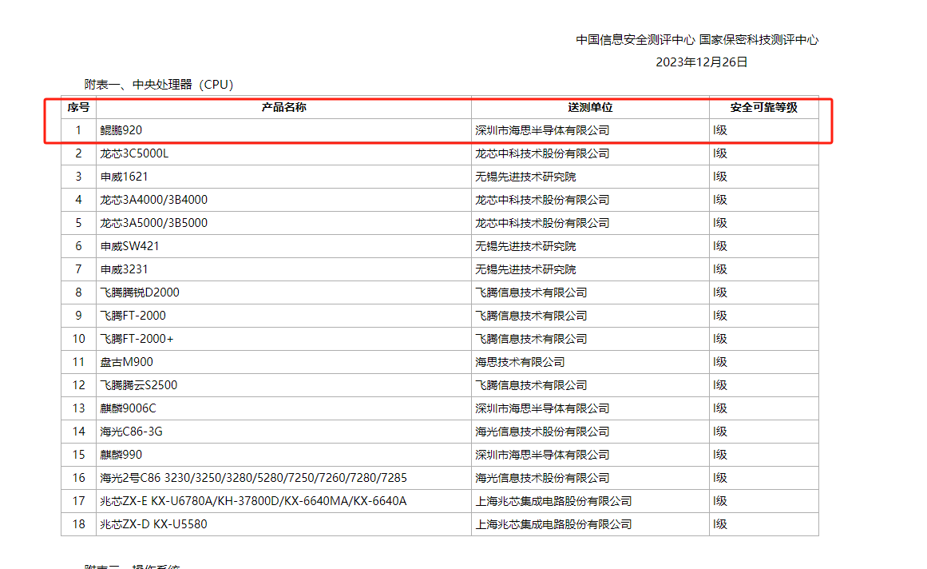Click 深圳市海思半导体有限公司 in the 麒麟9006C row
The width and height of the screenshot is (927, 569).
(542, 408)
